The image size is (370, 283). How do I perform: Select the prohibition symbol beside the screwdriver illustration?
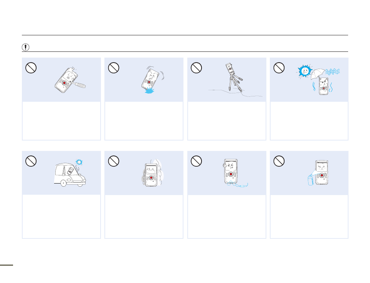[31, 68]
